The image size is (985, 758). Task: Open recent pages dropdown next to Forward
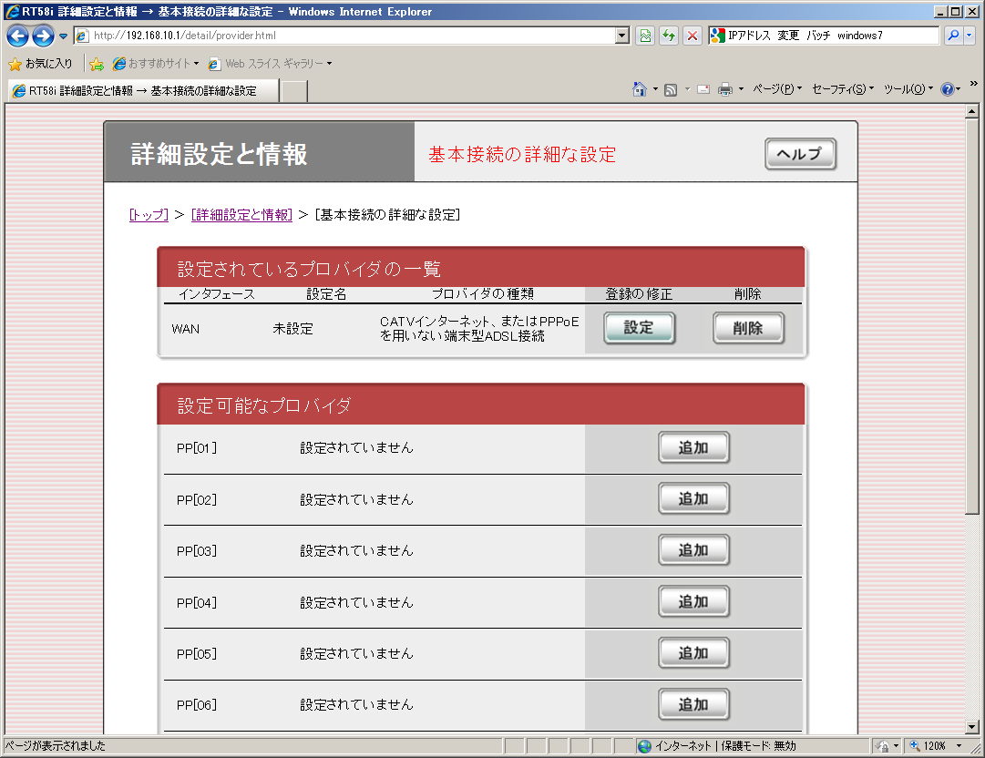(x=63, y=36)
